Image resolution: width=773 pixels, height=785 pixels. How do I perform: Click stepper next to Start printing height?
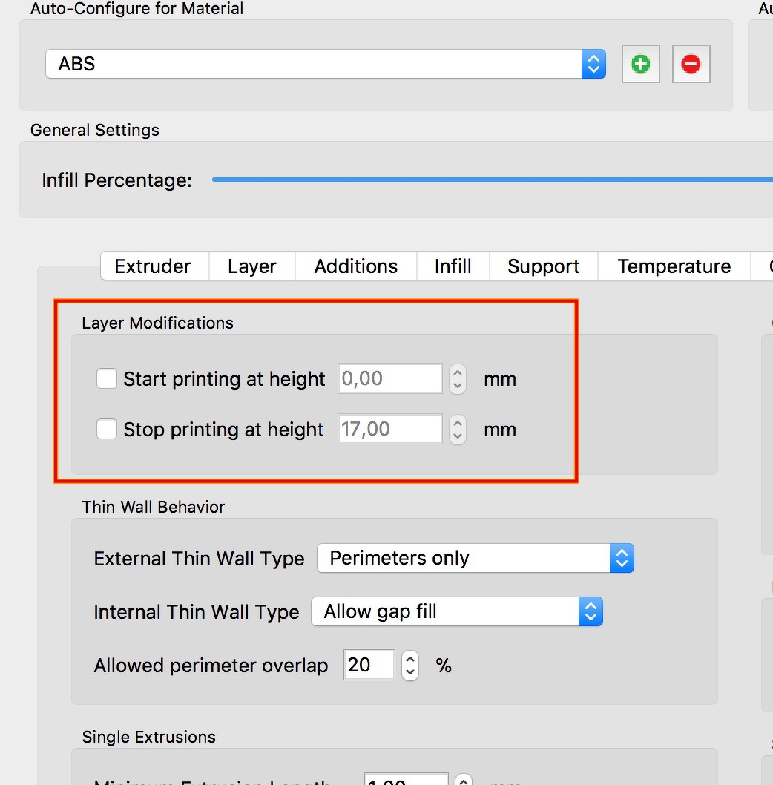[458, 379]
